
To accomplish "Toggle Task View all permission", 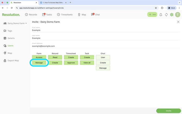I will (87, 63).
